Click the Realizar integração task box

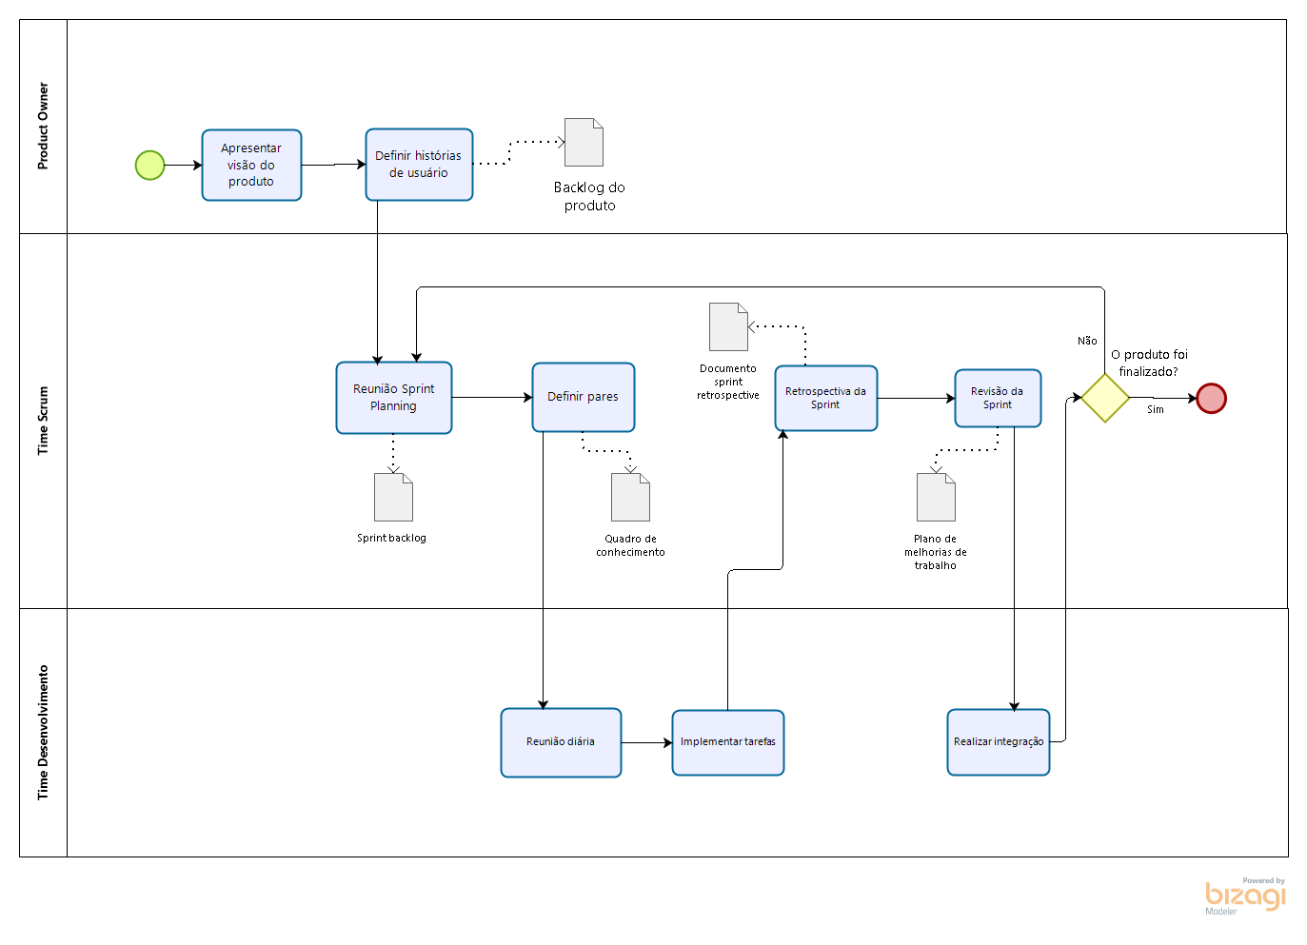[999, 742]
